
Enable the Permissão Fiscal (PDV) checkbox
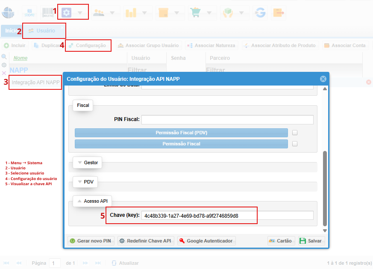tap(295, 133)
